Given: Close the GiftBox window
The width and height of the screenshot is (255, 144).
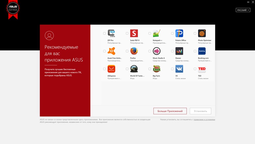Looking at the screenshot, I should coord(253,2).
